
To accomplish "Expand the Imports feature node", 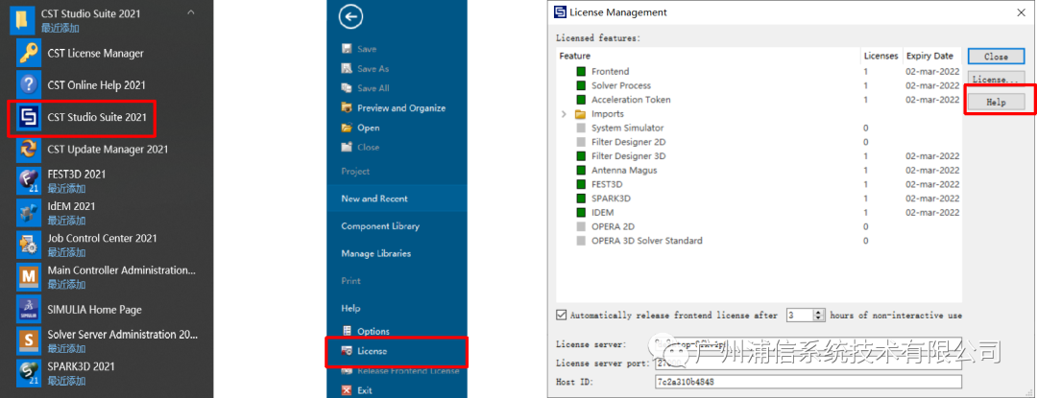I will point(565,113).
